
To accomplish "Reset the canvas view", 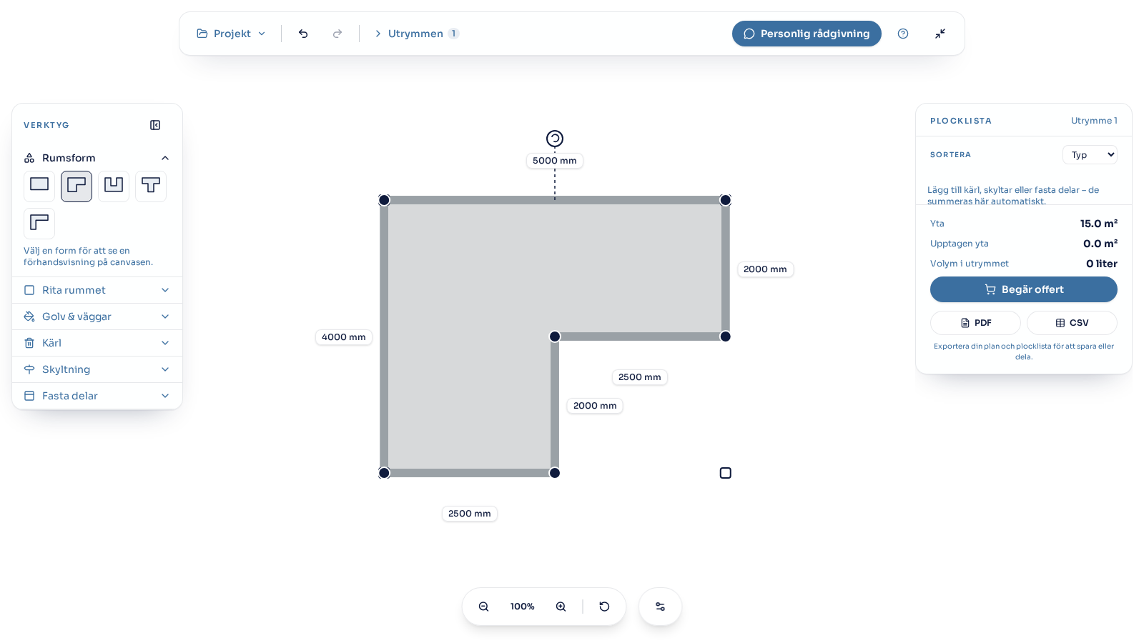I will 604,607.
